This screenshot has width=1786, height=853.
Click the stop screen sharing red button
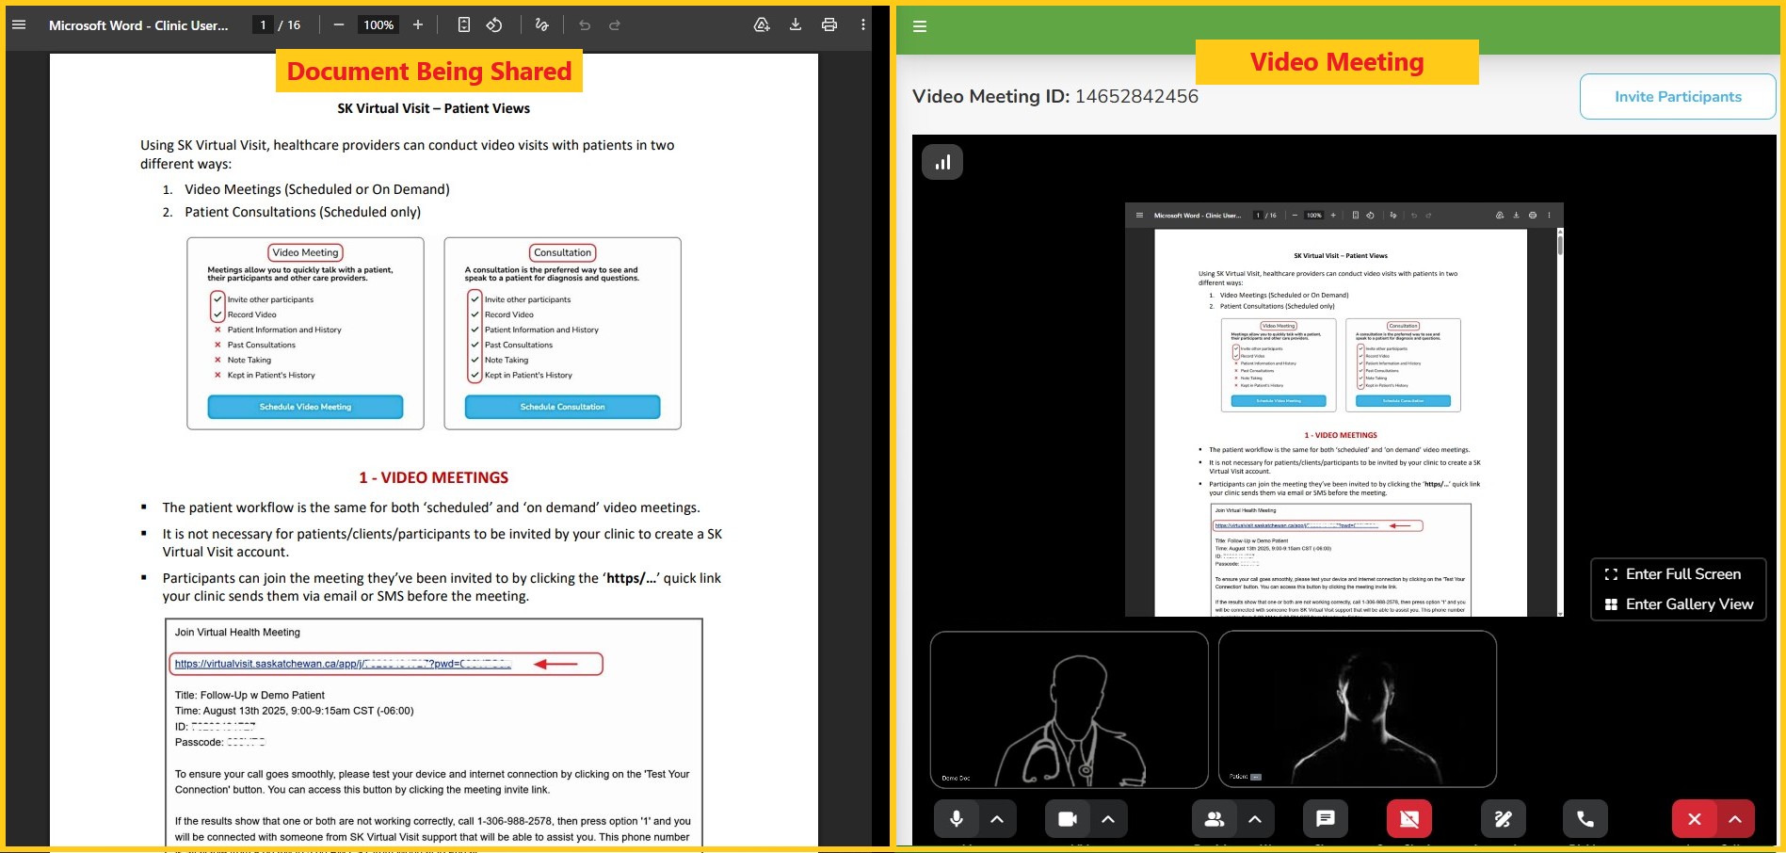pyautogui.click(x=1408, y=819)
